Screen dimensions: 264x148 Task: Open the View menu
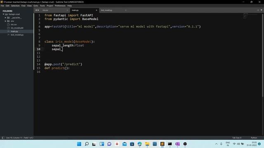[29, 6]
